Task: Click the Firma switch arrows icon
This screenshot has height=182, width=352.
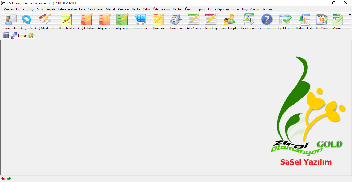Action: 14,35
